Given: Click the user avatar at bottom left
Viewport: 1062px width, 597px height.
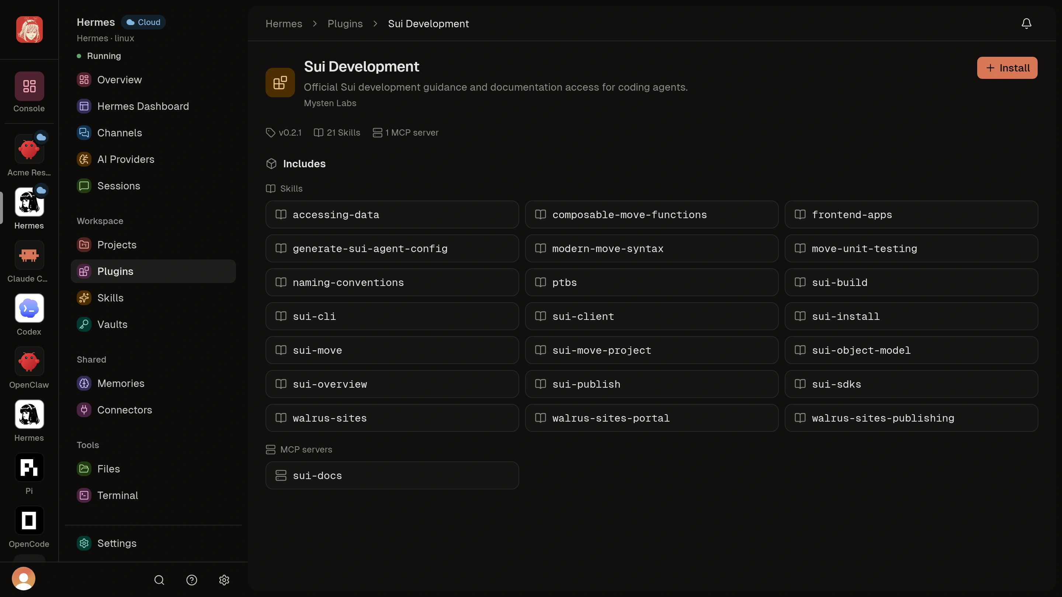Looking at the screenshot, I should pos(24,579).
